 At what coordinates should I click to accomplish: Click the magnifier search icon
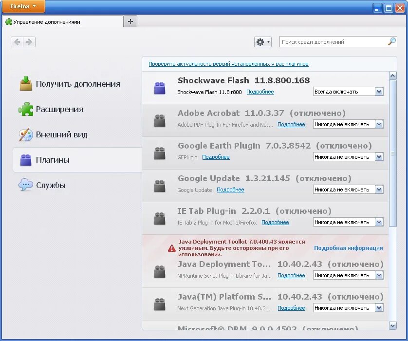(392, 41)
